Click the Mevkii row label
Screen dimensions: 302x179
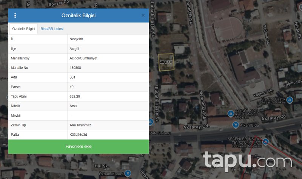[15, 116]
